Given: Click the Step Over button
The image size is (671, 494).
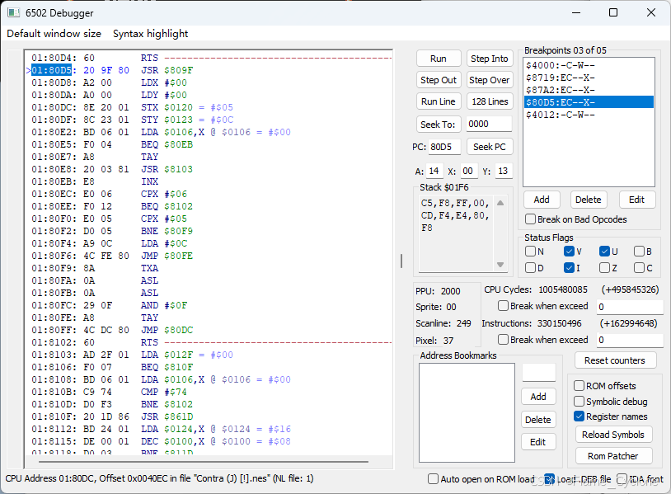Looking at the screenshot, I should (489, 80).
